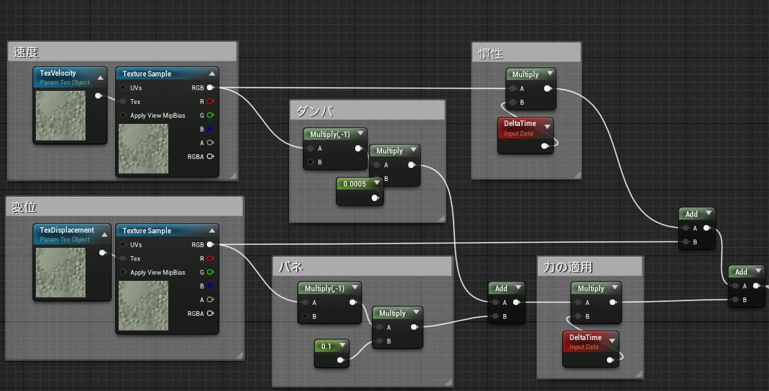769x391 pixels.
Task: Click the A alpha output pin on velocity sampler
Action: (210, 142)
